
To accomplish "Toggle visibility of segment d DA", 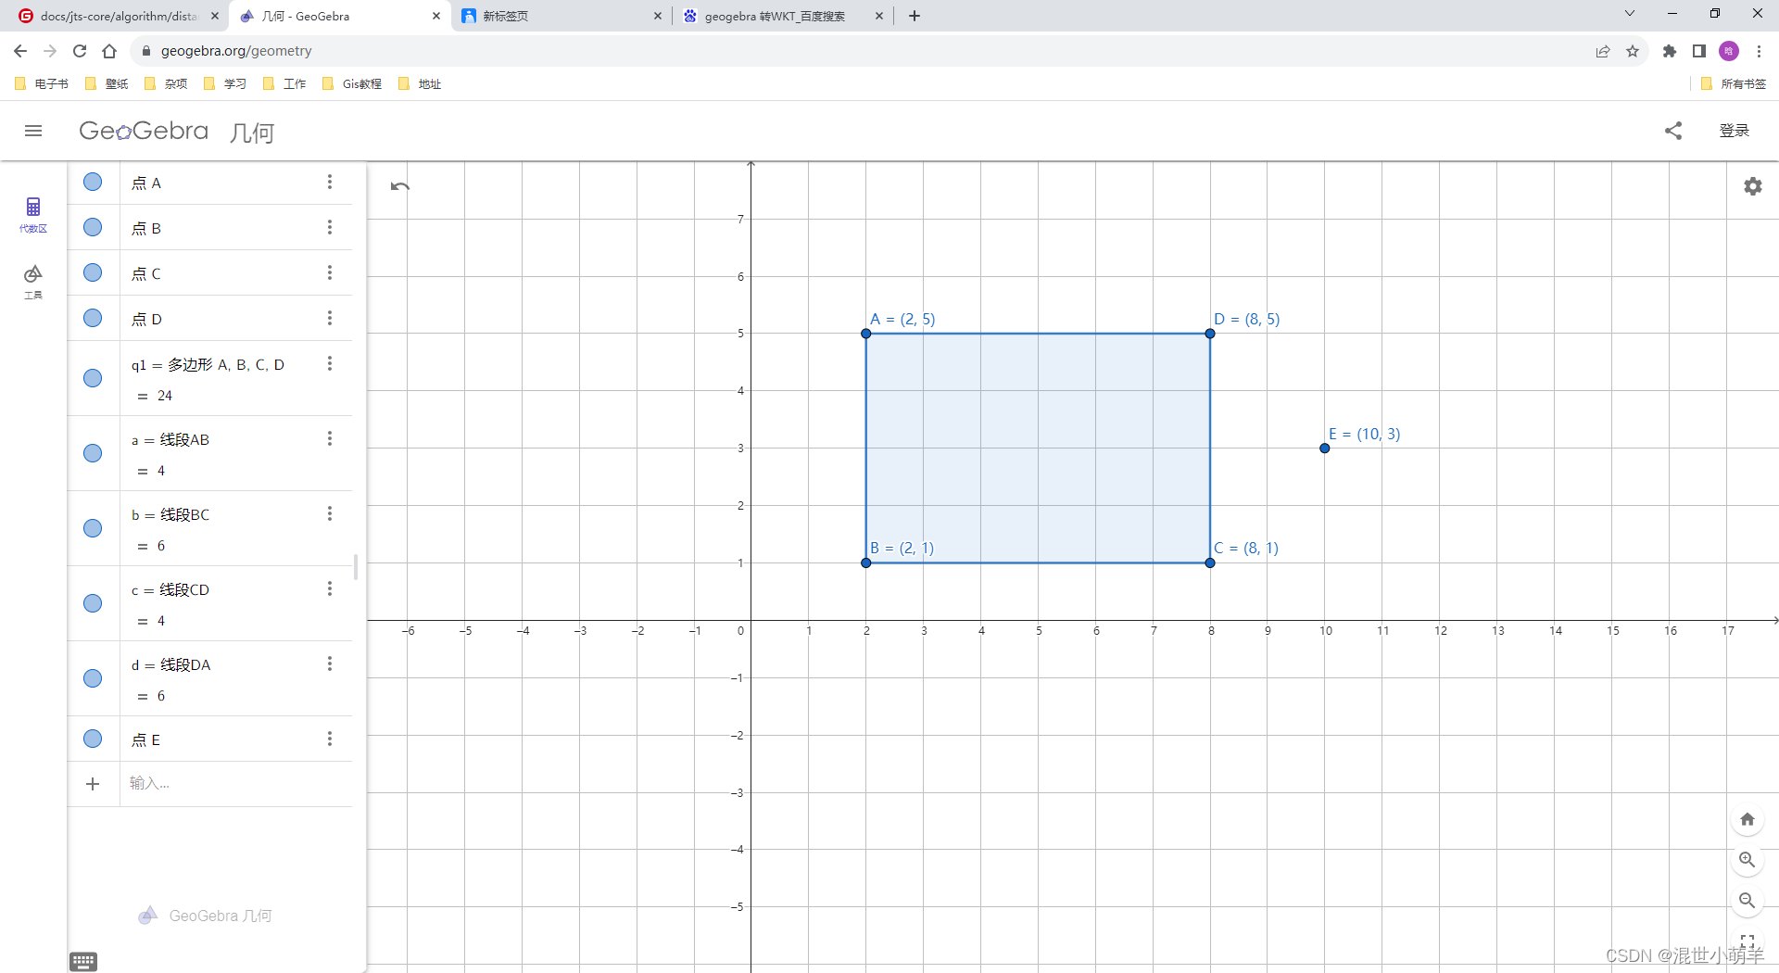I will click(93, 678).
